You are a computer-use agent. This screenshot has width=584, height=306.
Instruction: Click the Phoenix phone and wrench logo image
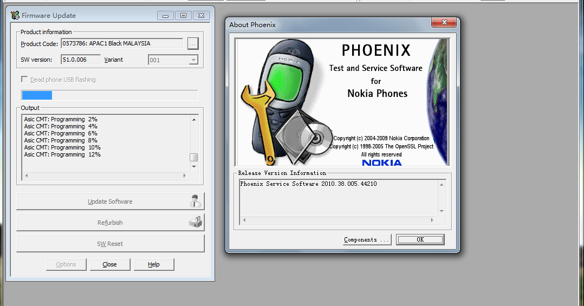coord(287,102)
